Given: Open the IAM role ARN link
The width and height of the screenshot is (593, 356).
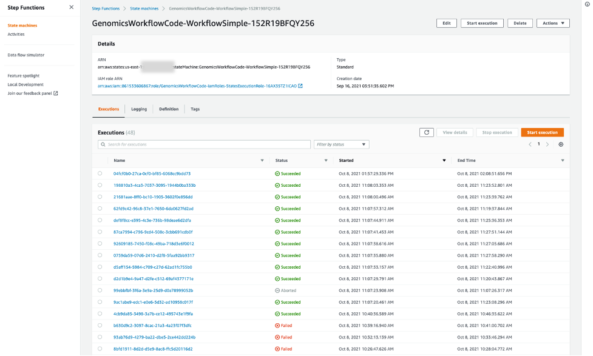Looking at the screenshot, I should (197, 86).
